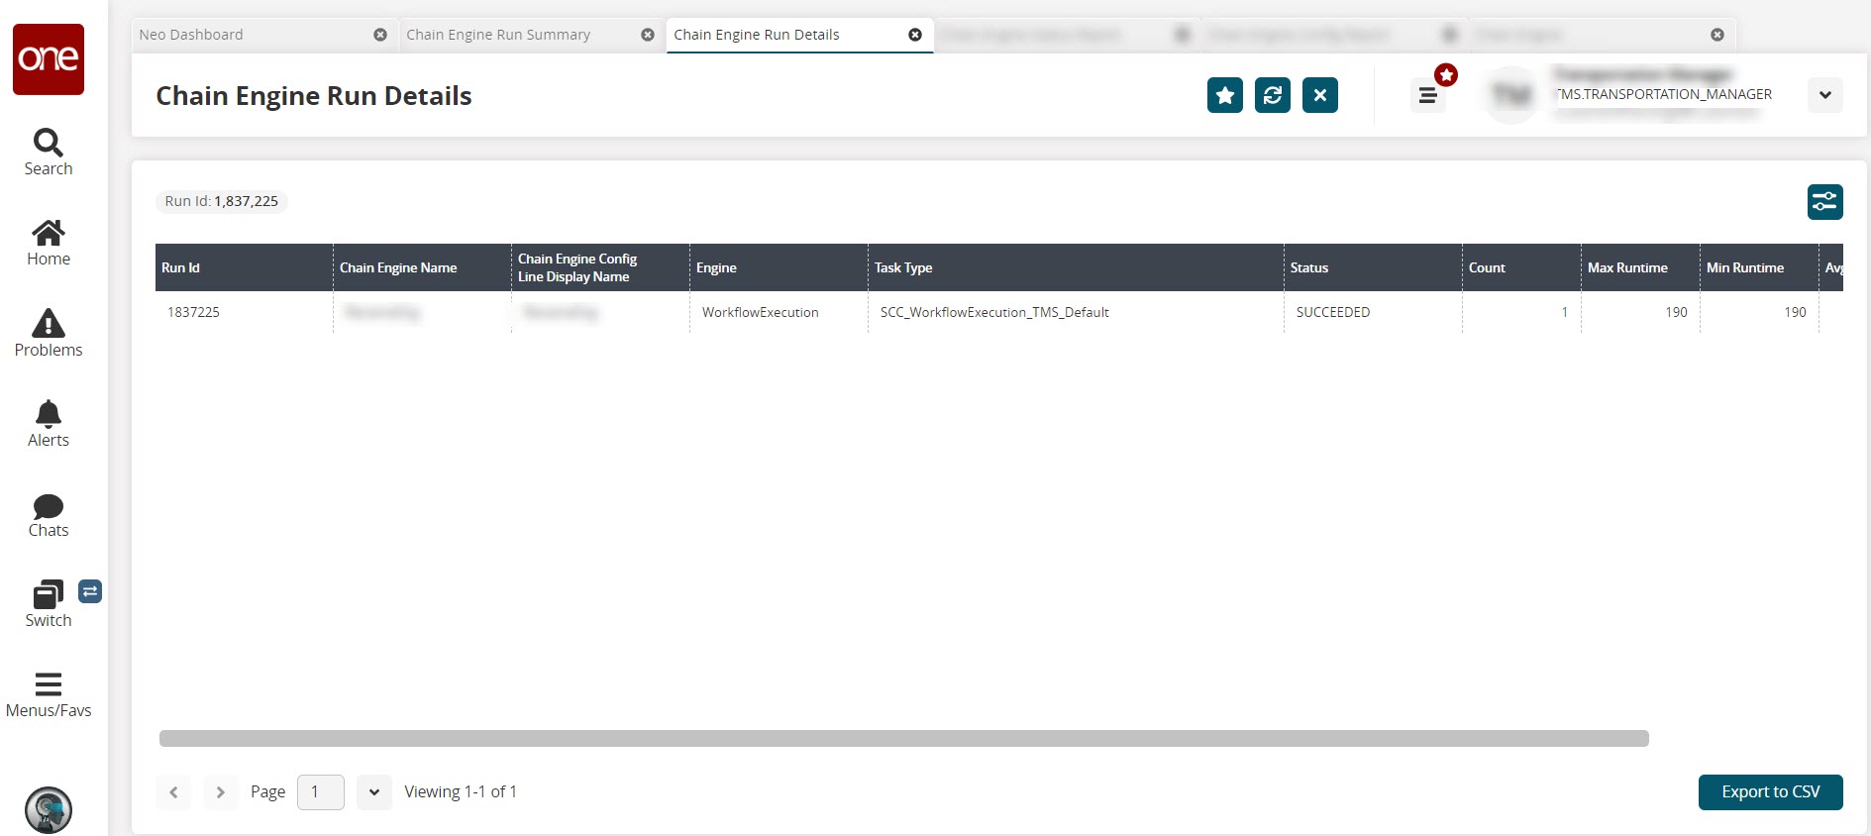Click the page number input field
This screenshot has width=1871, height=836.
coord(321,791)
